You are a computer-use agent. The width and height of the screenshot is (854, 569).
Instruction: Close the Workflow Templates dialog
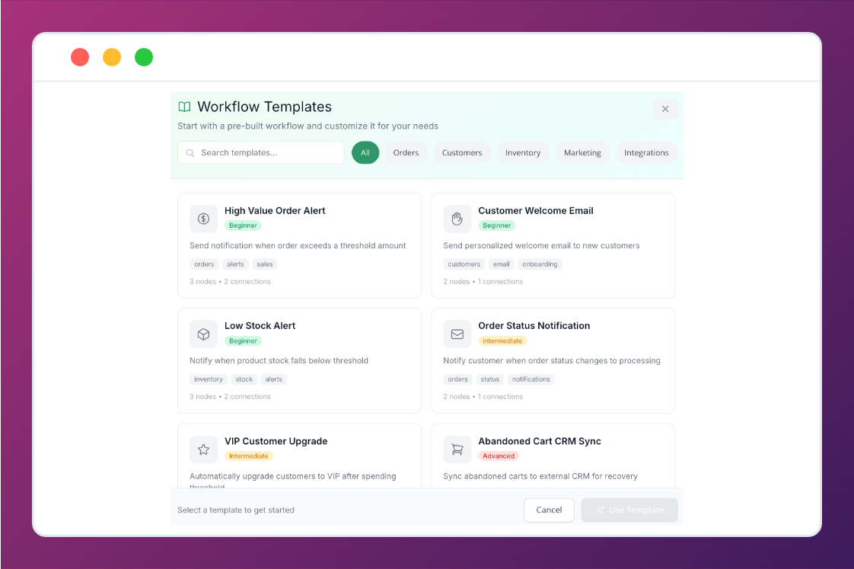665,109
